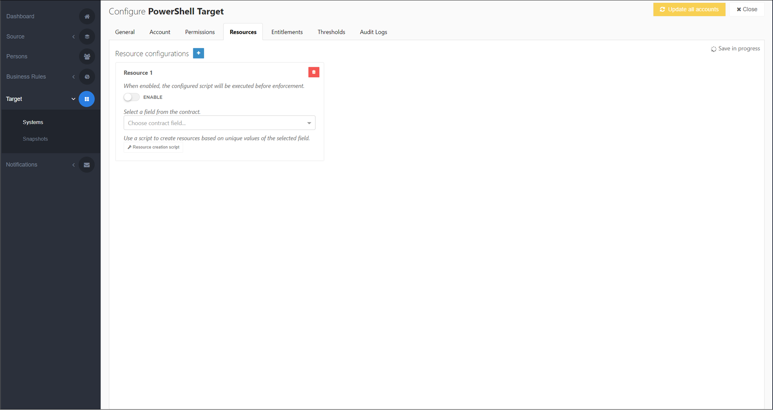
Task: Click the Notifications sidebar label
Action: click(x=22, y=165)
